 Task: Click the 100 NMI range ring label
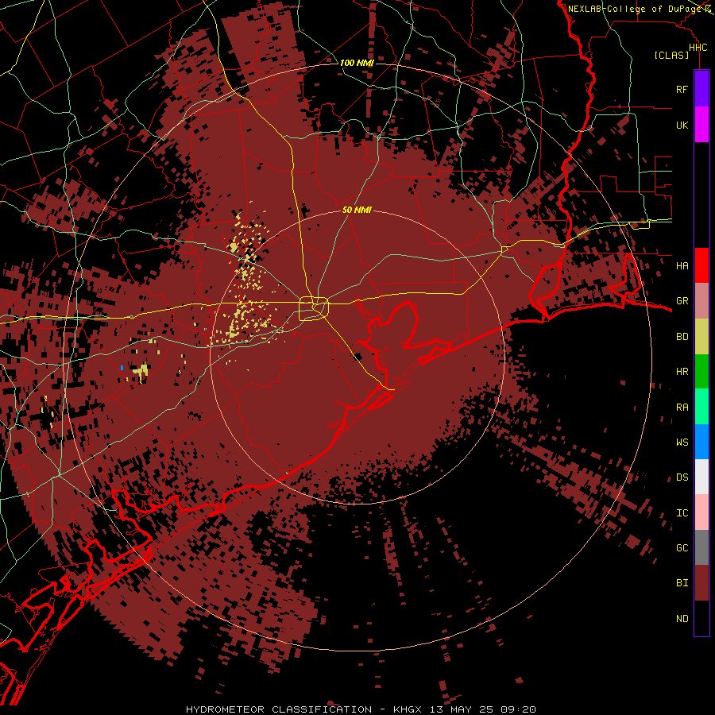pyautogui.click(x=357, y=63)
